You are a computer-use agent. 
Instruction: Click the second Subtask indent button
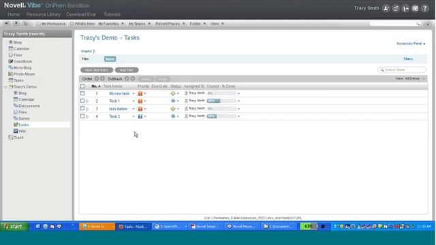[x=133, y=79]
